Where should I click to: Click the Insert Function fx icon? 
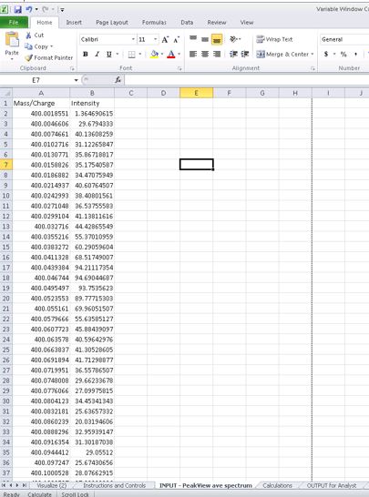tap(118, 80)
